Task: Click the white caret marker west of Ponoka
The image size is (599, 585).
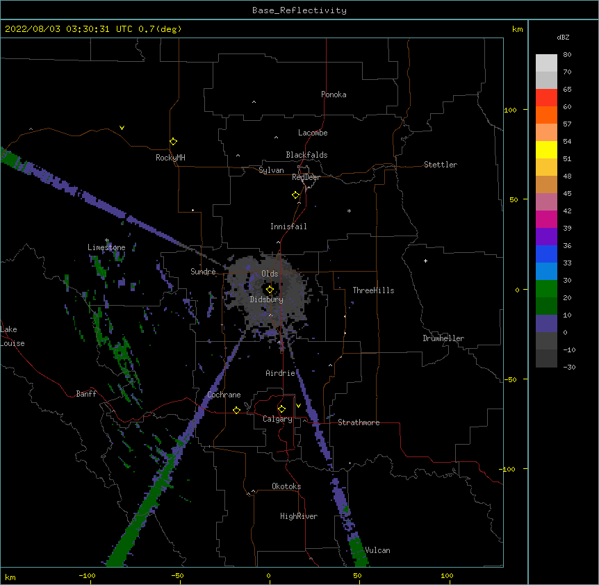Action: point(254,102)
